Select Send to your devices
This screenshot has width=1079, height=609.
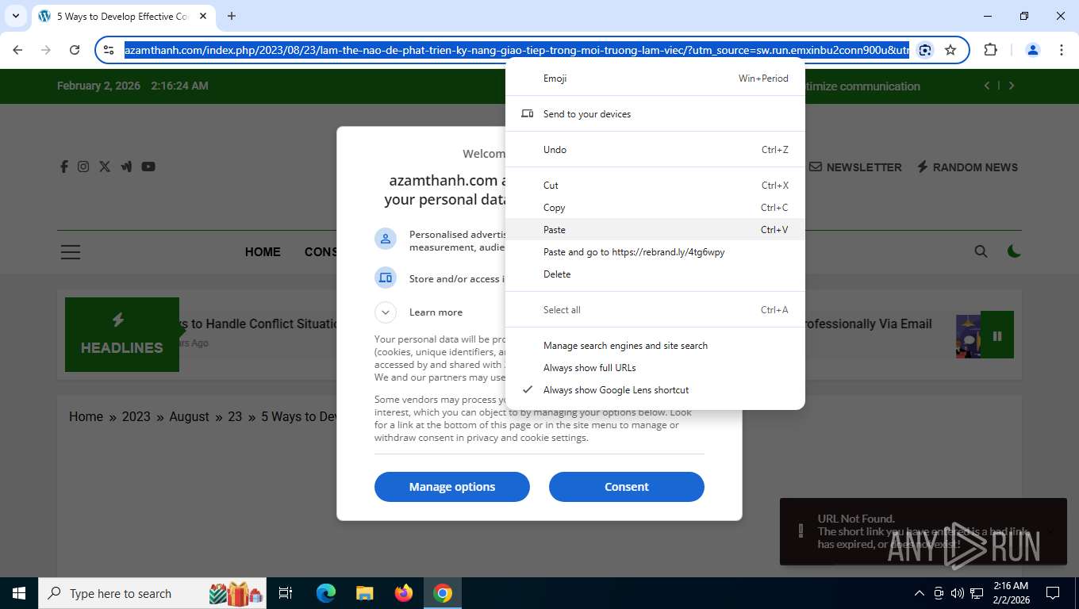[x=655, y=114]
